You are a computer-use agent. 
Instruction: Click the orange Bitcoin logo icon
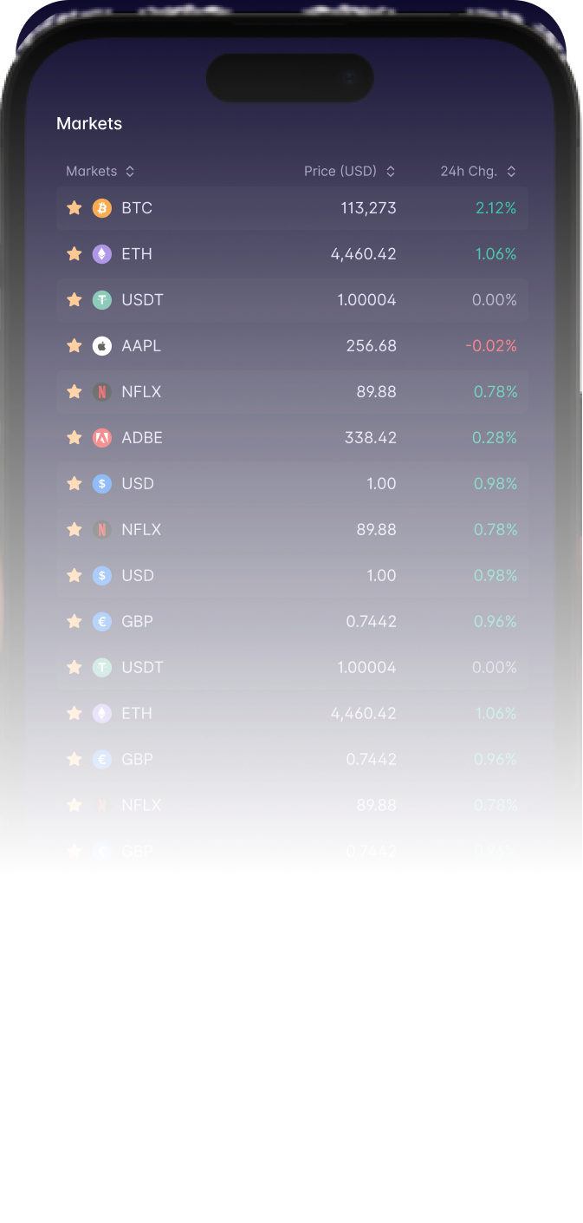point(102,208)
